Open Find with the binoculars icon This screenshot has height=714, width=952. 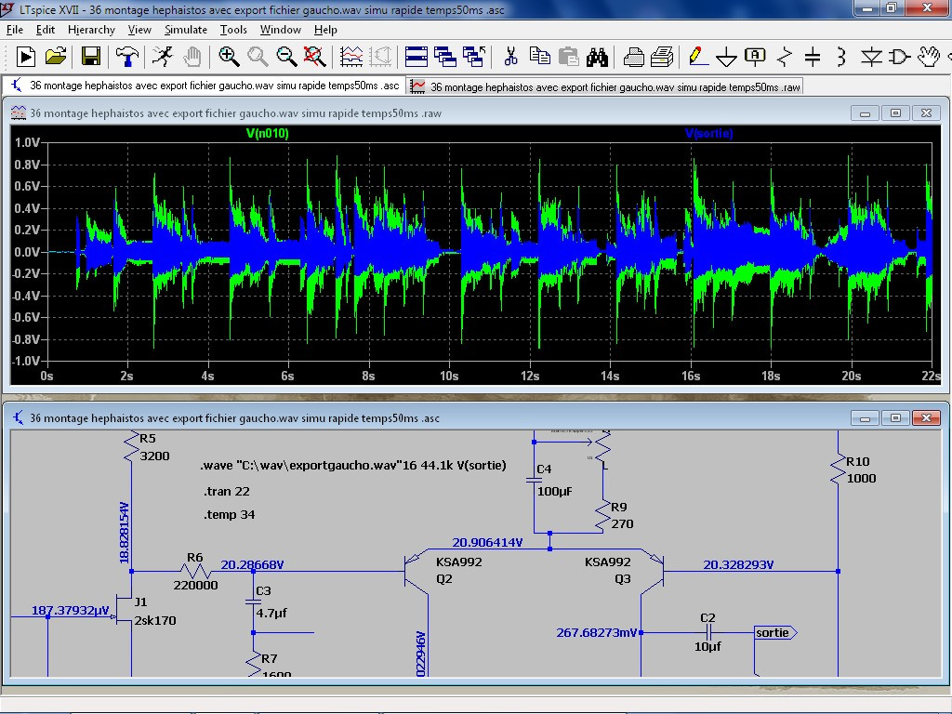pos(597,58)
